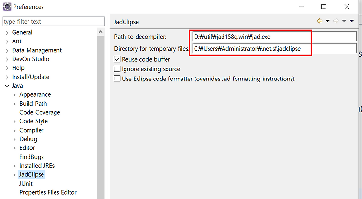
Task: Open Compiler preferences
Action: click(x=31, y=130)
